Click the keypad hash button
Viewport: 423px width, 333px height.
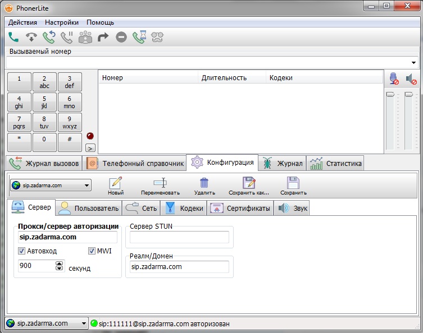tap(70, 142)
